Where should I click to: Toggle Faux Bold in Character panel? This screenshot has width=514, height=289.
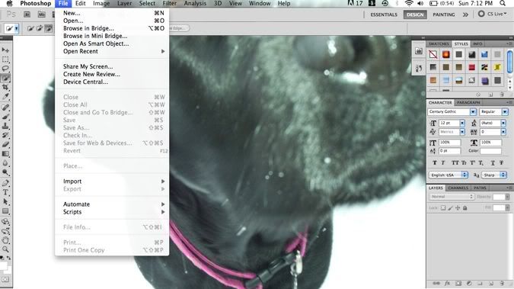[x=435, y=163]
